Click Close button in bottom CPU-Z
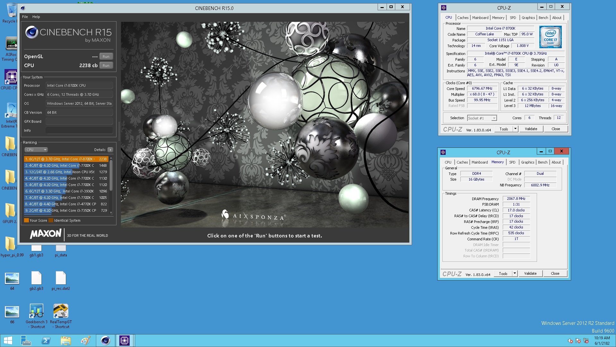The width and height of the screenshot is (616, 347). [x=555, y=273]
